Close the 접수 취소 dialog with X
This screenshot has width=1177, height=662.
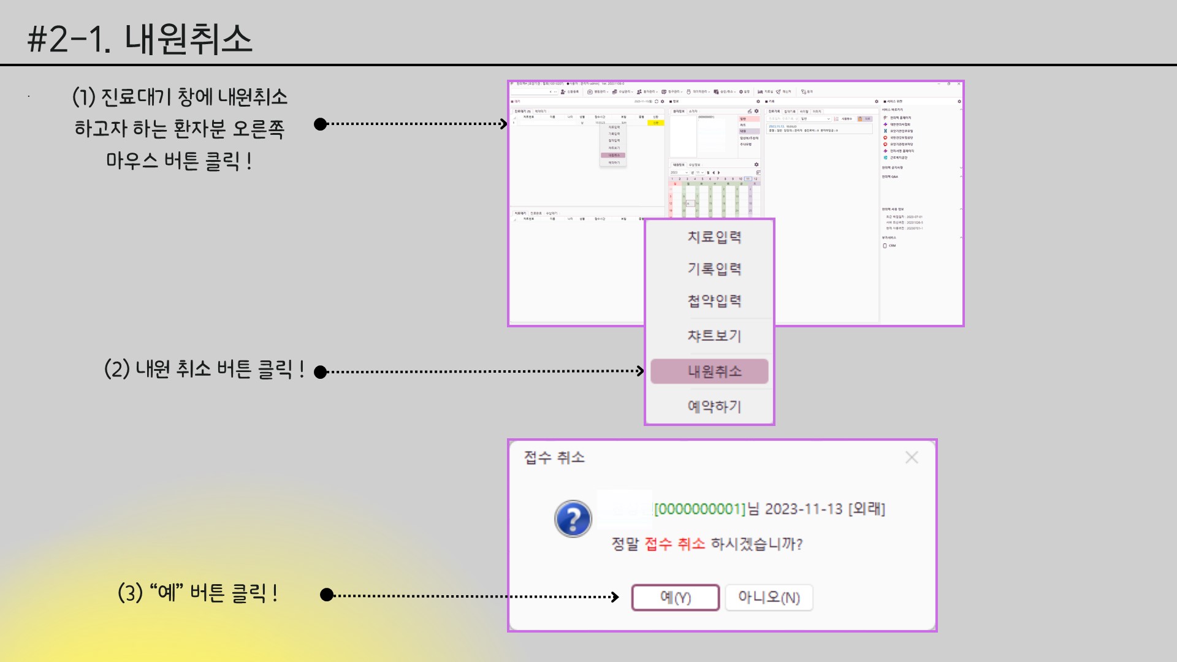pos(912,457)
